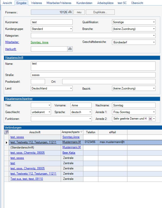Open the Geschäftsbereiche dropdown
162x208 pixels.
click(x=154, y=42)
